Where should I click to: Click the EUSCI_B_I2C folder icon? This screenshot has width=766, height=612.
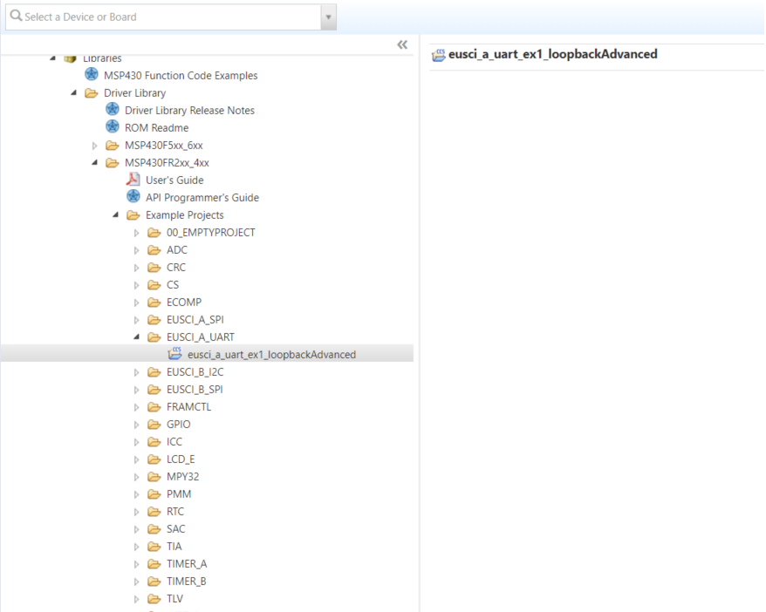tap(154, 372)
